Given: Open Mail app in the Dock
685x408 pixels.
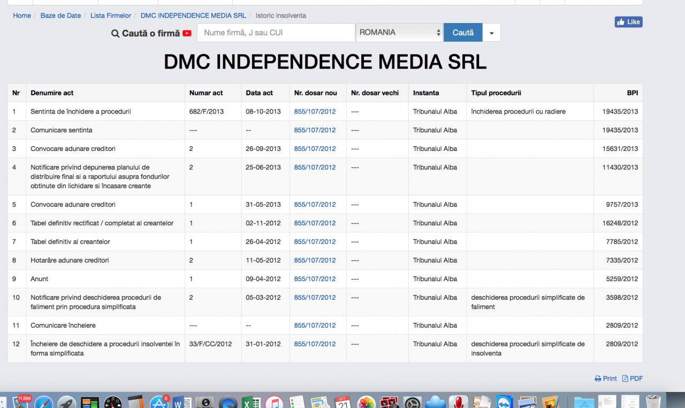Looking at the screenshot, I should pos(20,402).
